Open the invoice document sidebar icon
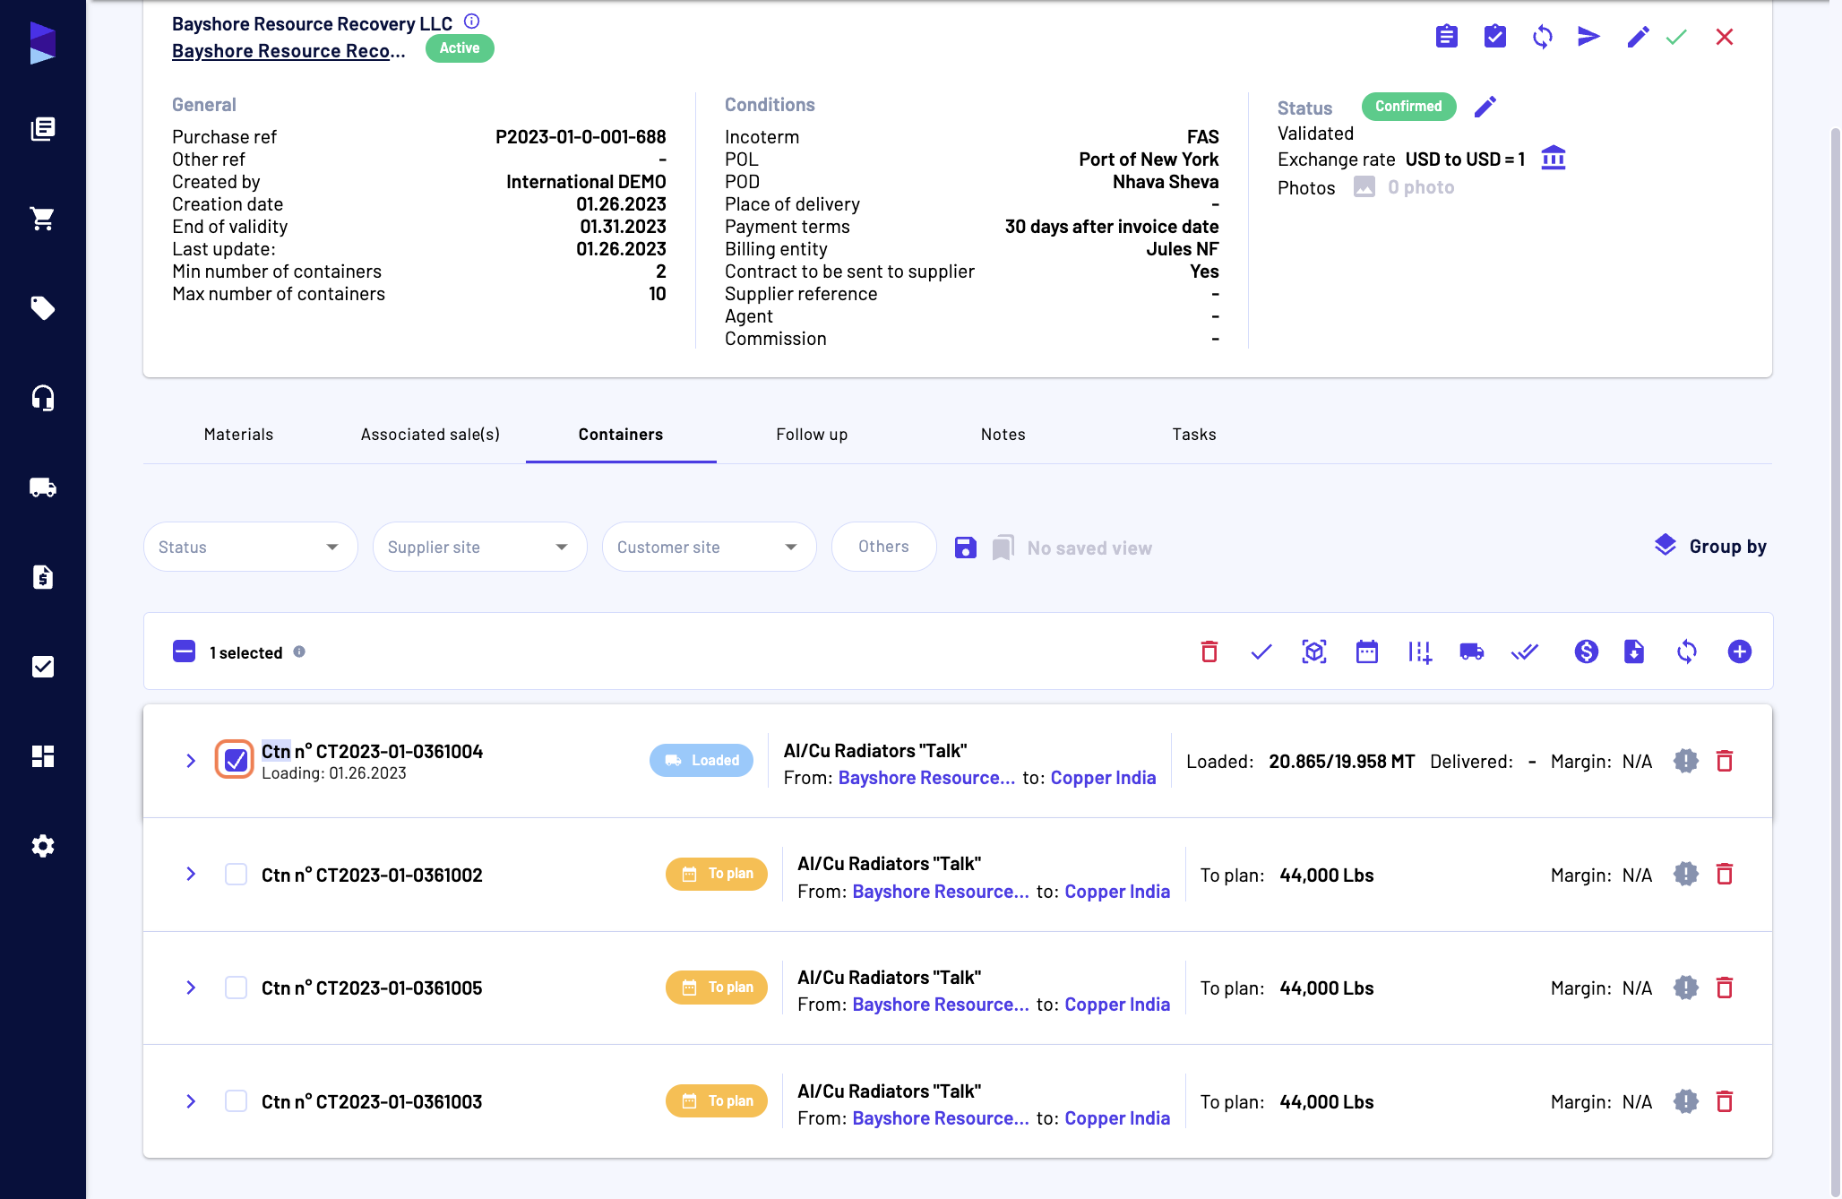Viewport: 1842px width, 1199px height. coord(42,577)
